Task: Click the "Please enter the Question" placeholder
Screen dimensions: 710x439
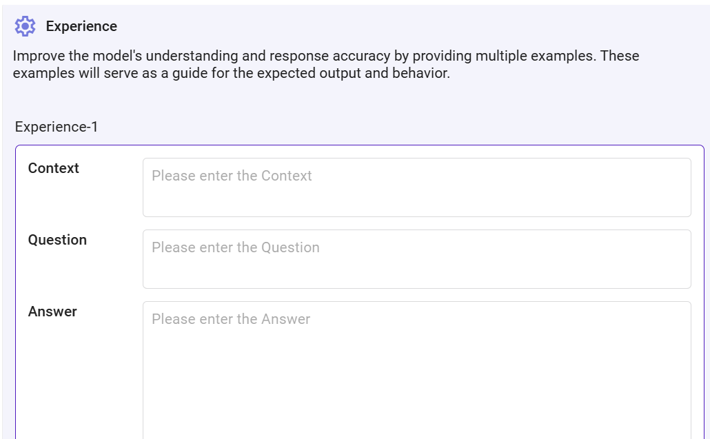Action: coord(236,247)
